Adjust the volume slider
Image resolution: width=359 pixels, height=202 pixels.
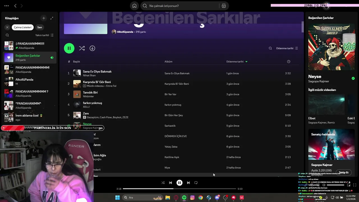coord(335,185)
